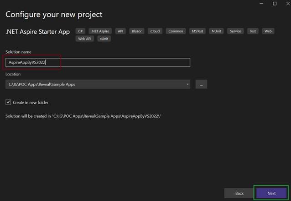
Task: Click the Test tag
Action: point(252,31)
